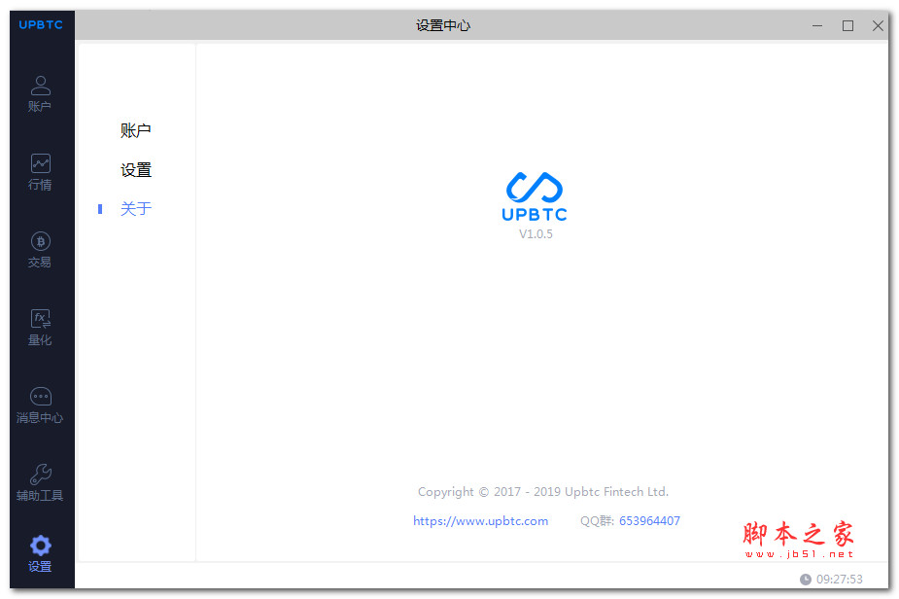This screenshot has width=899, height=599.
Task: Maximize the 设置中心 window
Action: click(x=847, y=26)
